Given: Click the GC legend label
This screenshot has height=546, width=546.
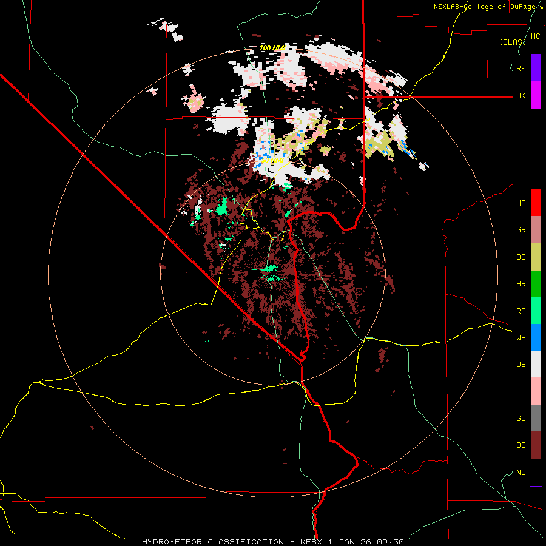Looking at the screenshot, I should (x=521, y=419).
